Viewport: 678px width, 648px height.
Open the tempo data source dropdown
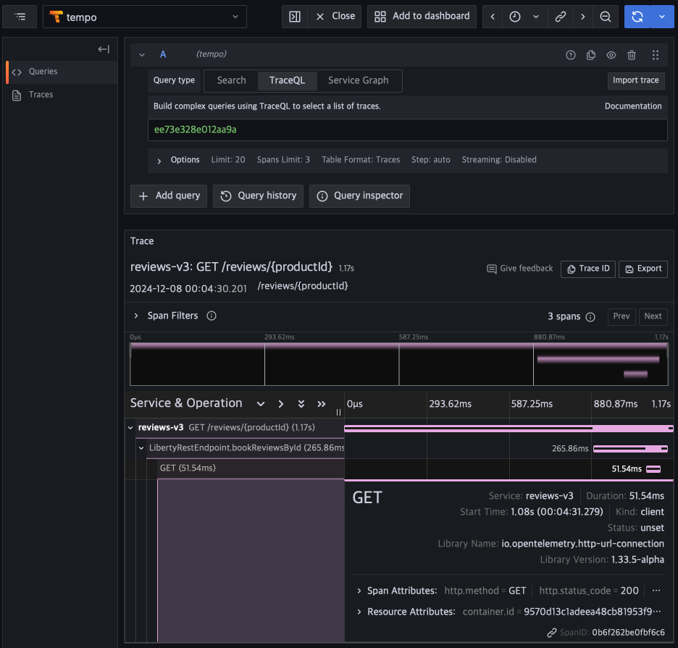(145, 17)
